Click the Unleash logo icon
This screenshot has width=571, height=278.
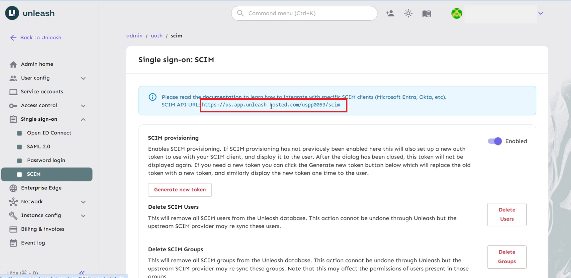[x=12, y=13]
